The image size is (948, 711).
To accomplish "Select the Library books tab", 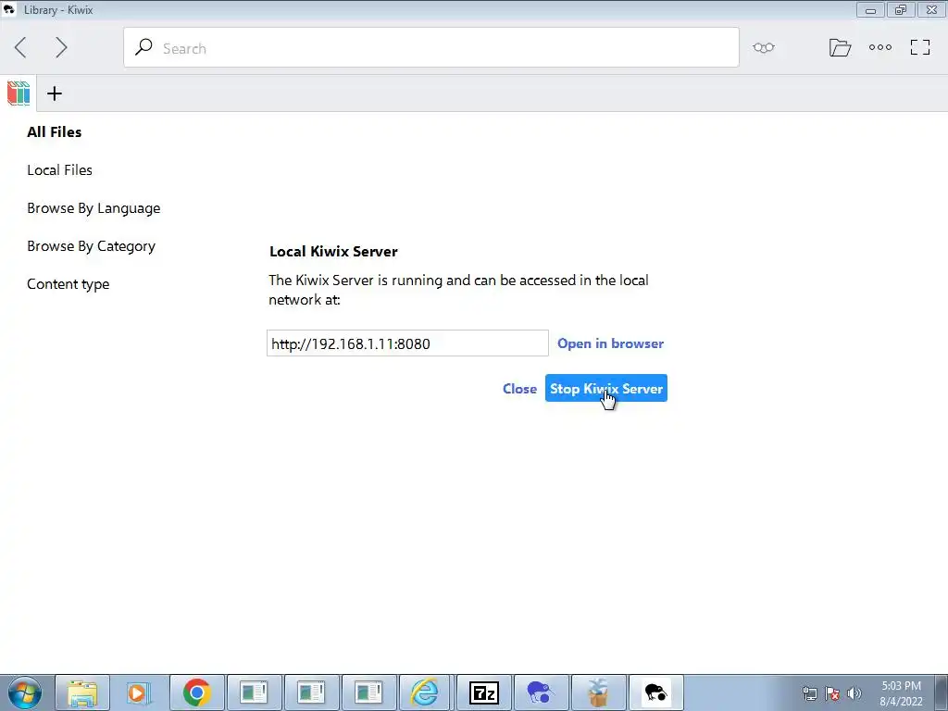I will pyautogui.click(x=19, y=94).
